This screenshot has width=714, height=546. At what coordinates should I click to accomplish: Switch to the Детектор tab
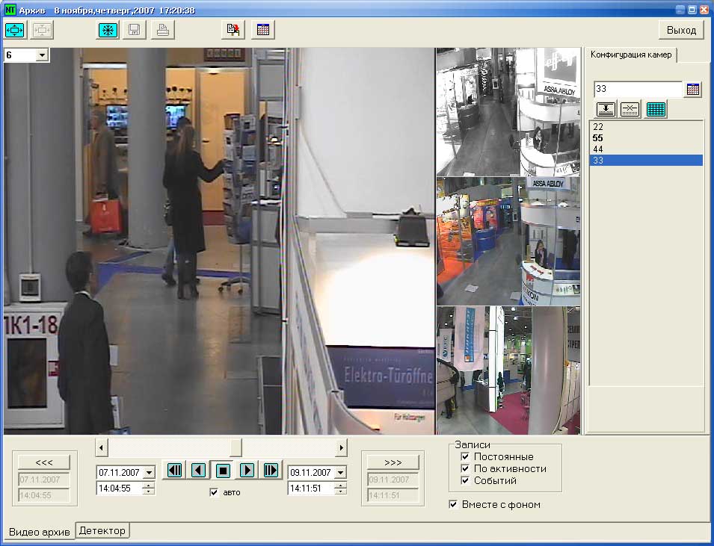[x=103, y=530]
